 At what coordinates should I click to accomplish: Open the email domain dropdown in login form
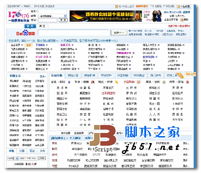[x=65, y=16]
